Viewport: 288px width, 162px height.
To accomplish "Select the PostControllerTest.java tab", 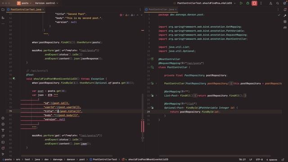I will 26,9.
